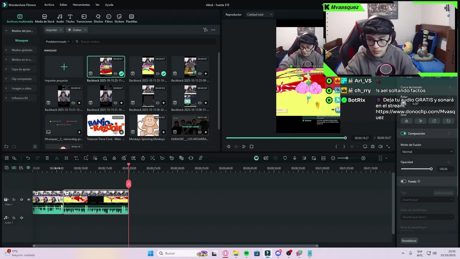Open Spotify from the taskbar
The width and height of the screenshot is (460, 259).
tap(247, 253)
